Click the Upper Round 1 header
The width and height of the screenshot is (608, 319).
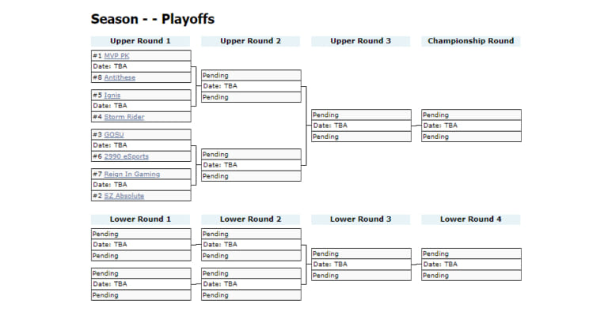[x=140, y=41]
